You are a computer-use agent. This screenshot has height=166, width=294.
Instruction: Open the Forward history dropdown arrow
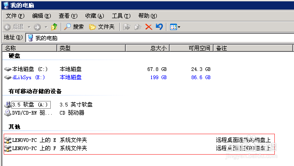click(46, 27)
